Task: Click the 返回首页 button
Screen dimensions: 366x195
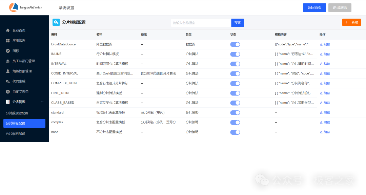Action: coord(314,7)
